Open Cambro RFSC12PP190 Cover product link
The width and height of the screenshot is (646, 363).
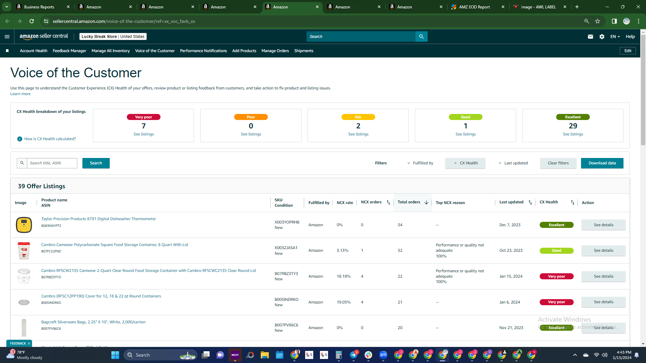[101, 296]
